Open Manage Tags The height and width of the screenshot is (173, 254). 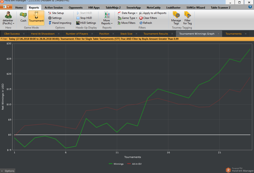176,18
